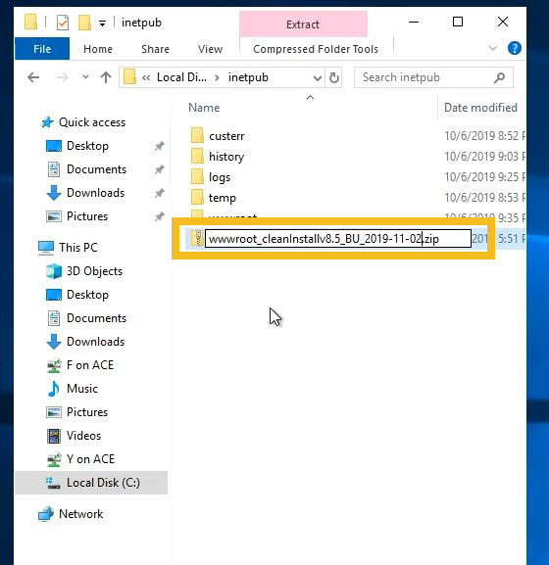Open the recent locations dropdown

pos(85,76)
